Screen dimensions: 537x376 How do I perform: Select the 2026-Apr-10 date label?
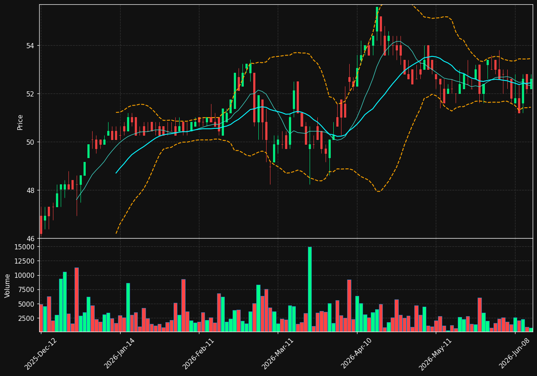(357, 354)
